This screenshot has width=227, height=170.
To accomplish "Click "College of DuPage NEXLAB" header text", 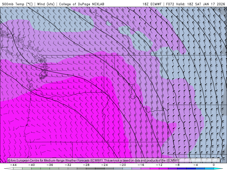I will coord(81,4).
